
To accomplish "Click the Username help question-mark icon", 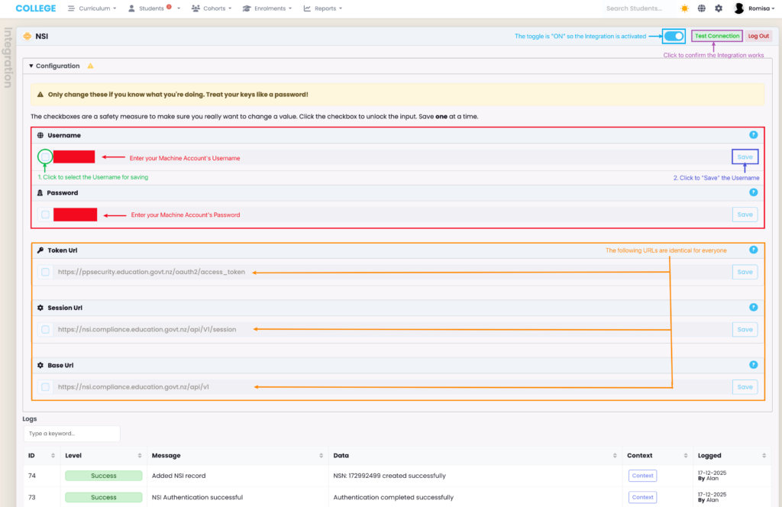I will pos(753,135).
